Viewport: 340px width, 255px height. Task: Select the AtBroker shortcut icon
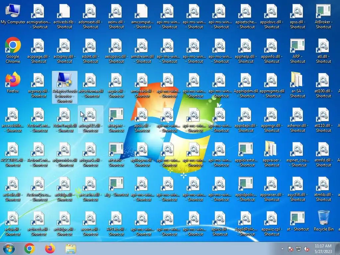click(x=323, y=16)
